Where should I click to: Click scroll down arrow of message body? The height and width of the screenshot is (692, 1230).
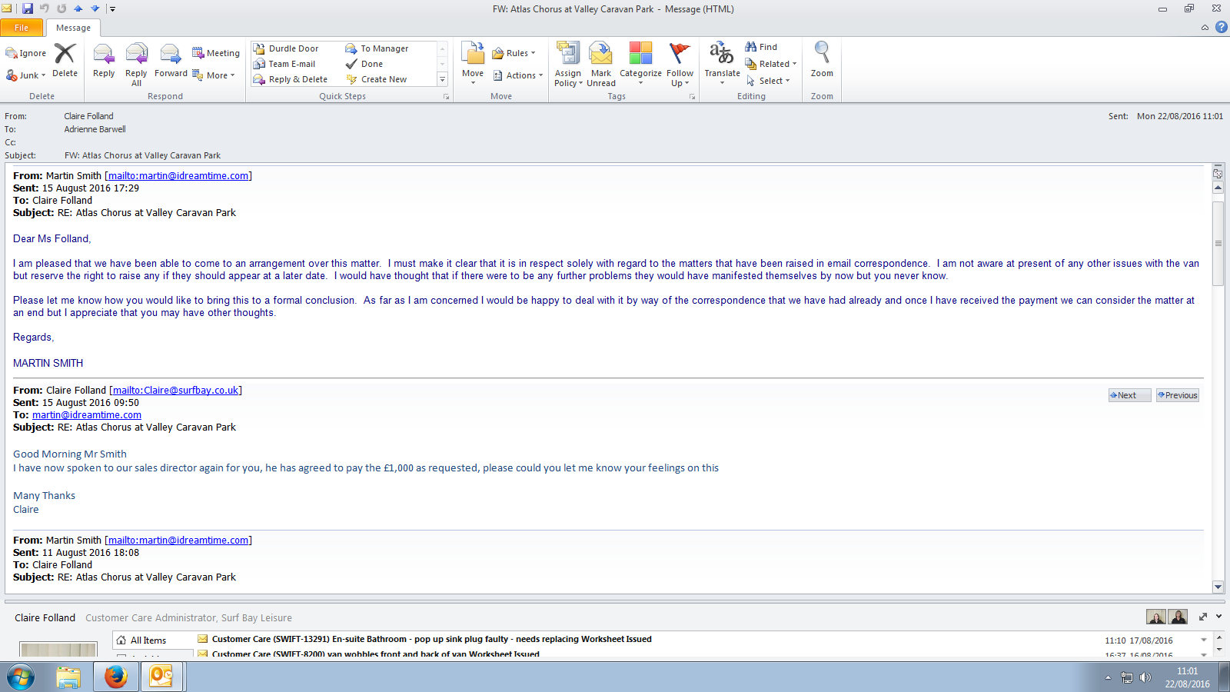[1218, 587]
